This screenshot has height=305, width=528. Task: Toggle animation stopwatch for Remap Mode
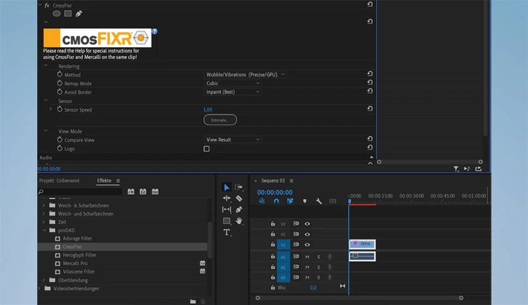59,83
